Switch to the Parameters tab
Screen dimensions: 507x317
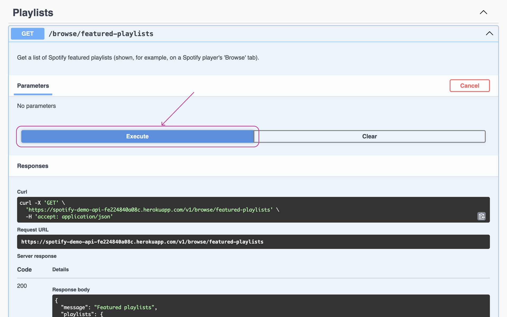33,86
